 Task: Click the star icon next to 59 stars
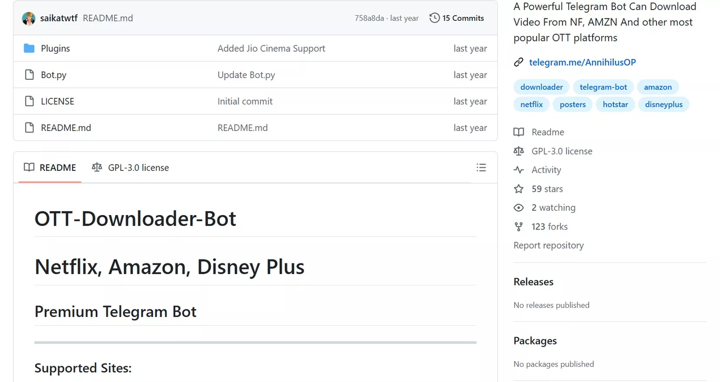[518, 189]
